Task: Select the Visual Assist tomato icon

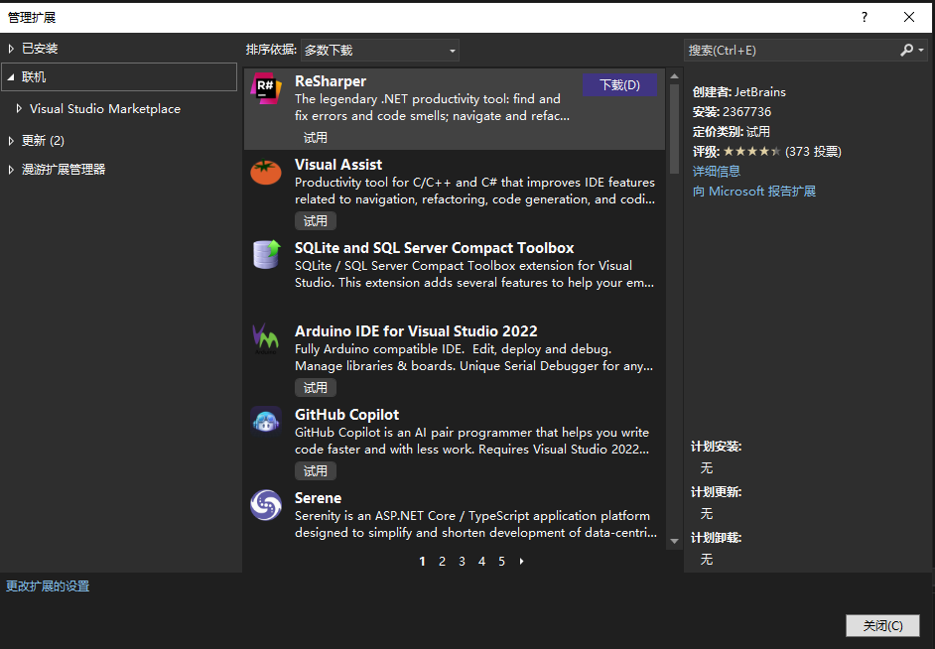Action: [x=266, y=172]
